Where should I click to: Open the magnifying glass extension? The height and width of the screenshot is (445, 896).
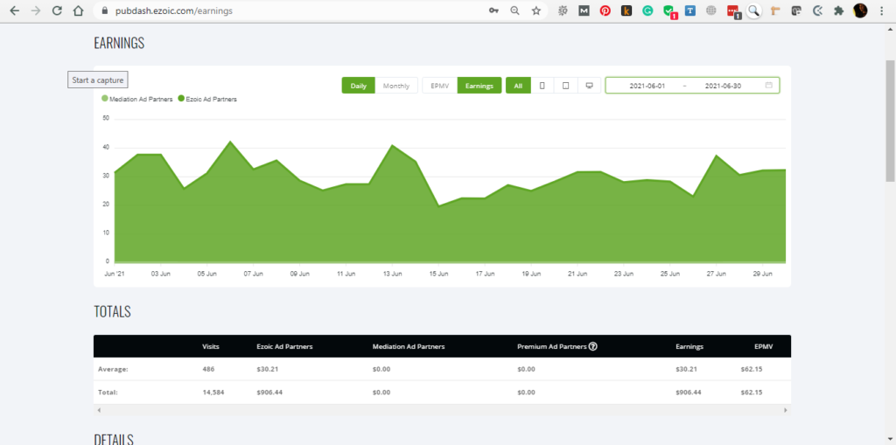(x=754, y=10)
